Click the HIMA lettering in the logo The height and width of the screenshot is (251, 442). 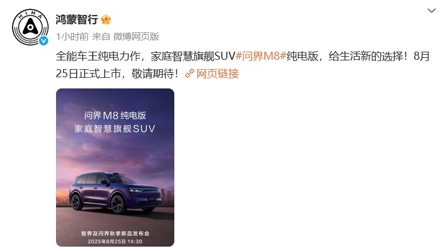click(x=30, y=15)
